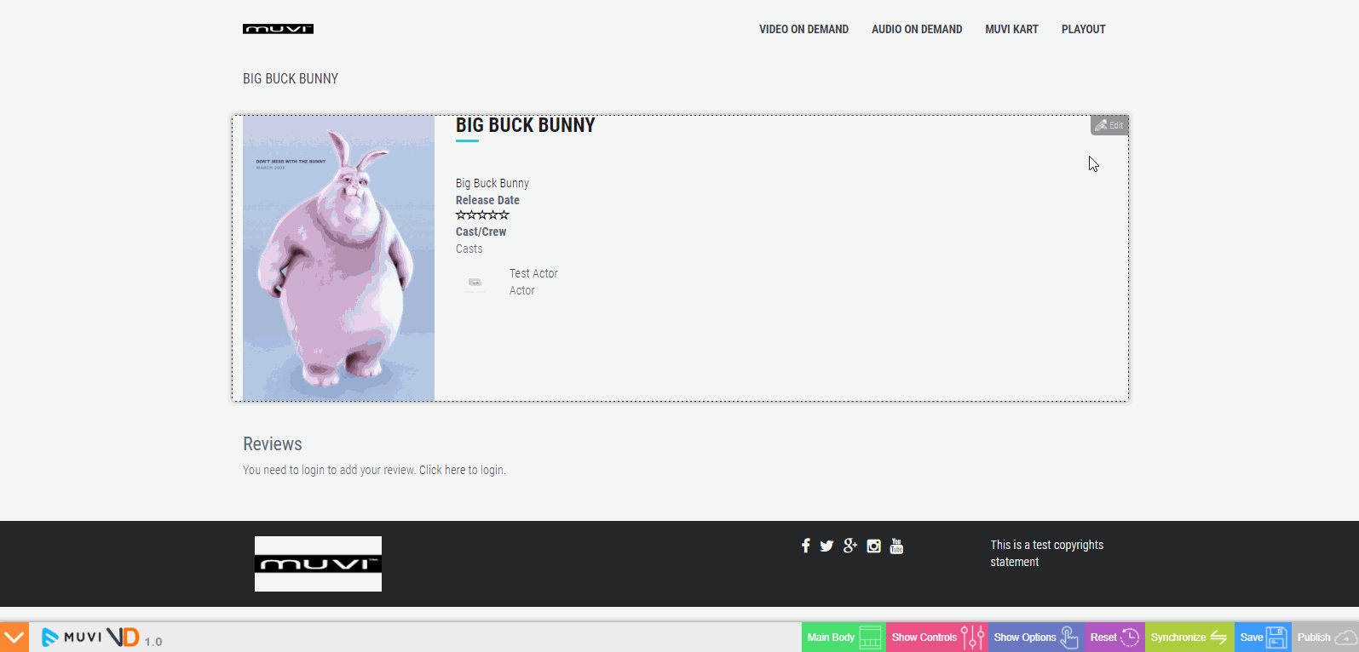Save the page from the toolbar

1263,637
